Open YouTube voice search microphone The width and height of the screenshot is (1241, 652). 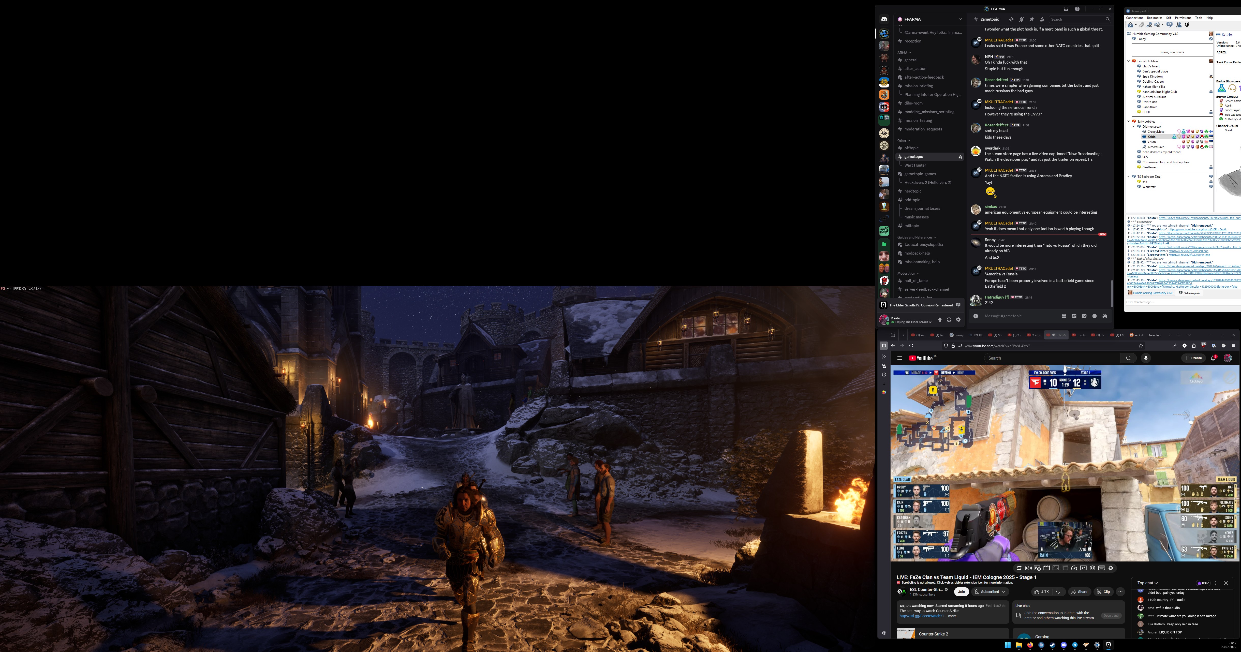pyautogui.click(x=1146, y=358)
